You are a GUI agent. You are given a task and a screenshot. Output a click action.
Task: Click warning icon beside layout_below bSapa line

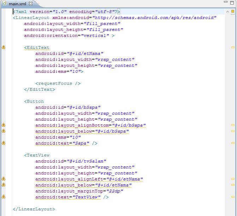click(x=4, y=131)
